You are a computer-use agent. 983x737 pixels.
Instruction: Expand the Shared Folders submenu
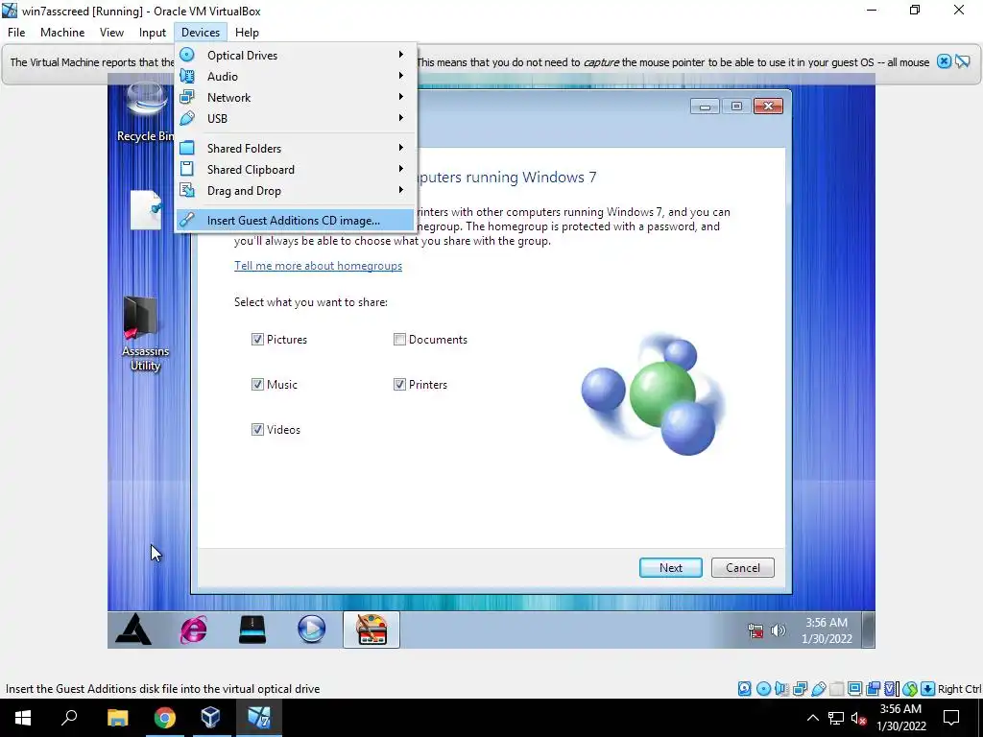296,149
